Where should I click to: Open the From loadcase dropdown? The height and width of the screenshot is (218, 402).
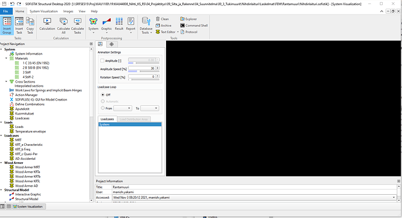122,108
